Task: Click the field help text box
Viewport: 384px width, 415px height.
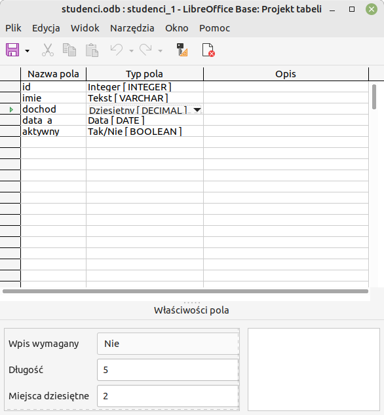Action: [314, 369]
